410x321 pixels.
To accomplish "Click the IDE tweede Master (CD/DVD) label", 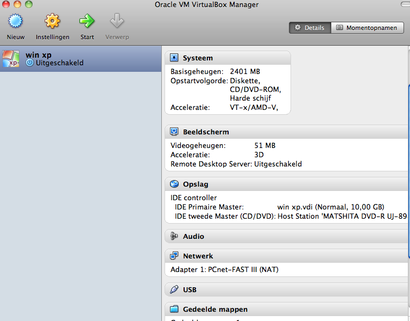I will (225, 217).
